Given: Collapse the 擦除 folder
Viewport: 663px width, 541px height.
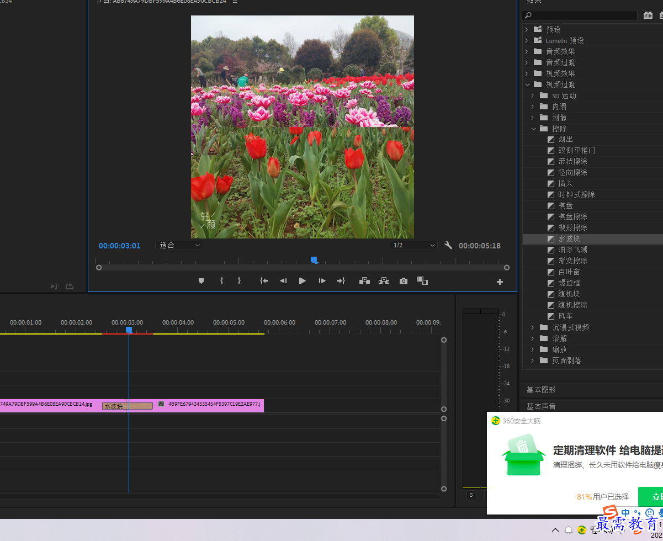Looking at the screenshot, I should click(533, 129).
